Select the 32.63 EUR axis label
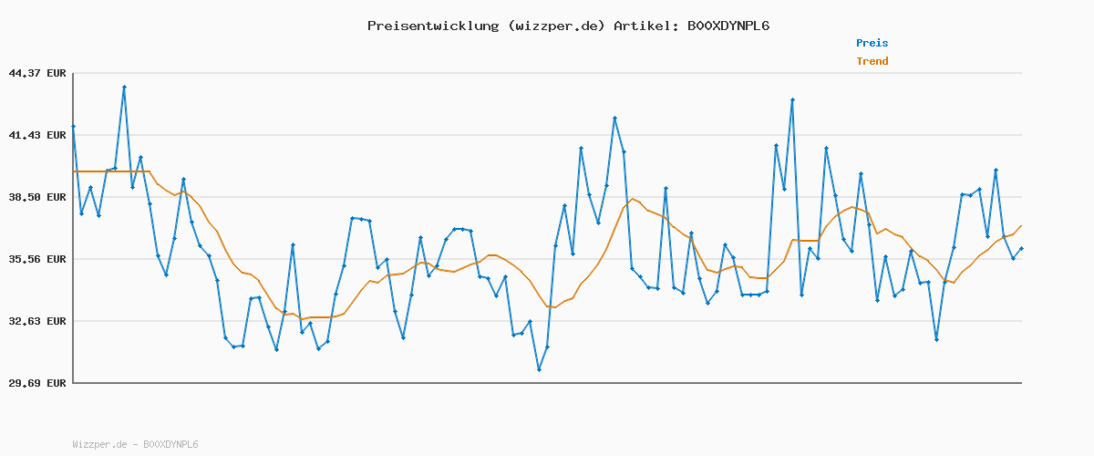Screen dimensions: 1094x456 pyautogui.click(x=37, y=321)
